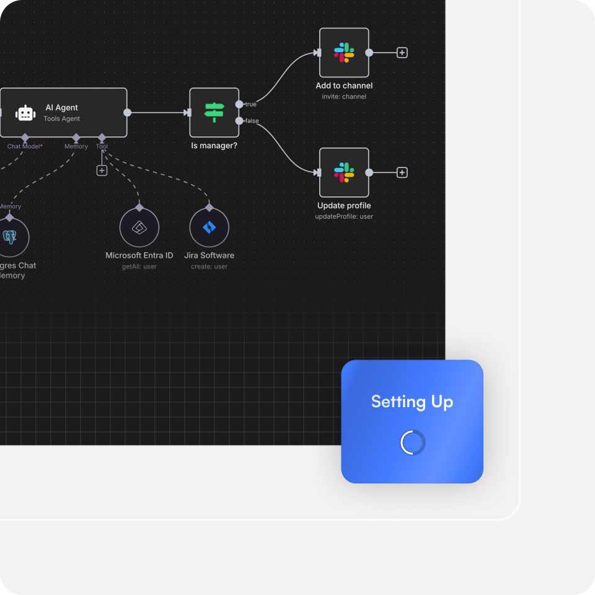
Task: Click the Tool diamond connector on AI Agent
Action: (x=102, y=137)
